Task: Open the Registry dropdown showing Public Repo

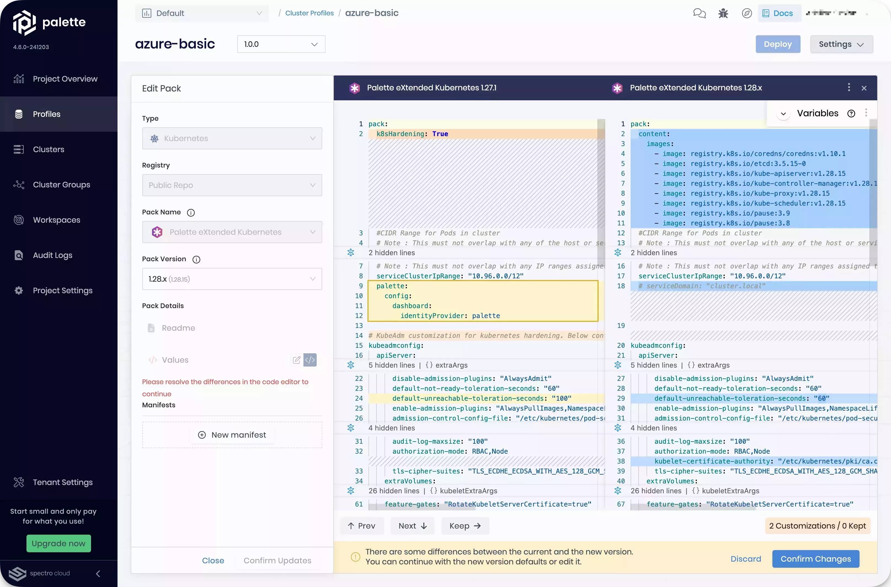Action: [232, 185]
